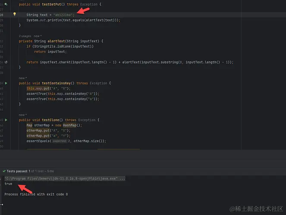Image resolution: width=286 pixels, height=215 pixels.
Task: Click inputText.charAt in the recursive return line
Action: pos(55,62)
